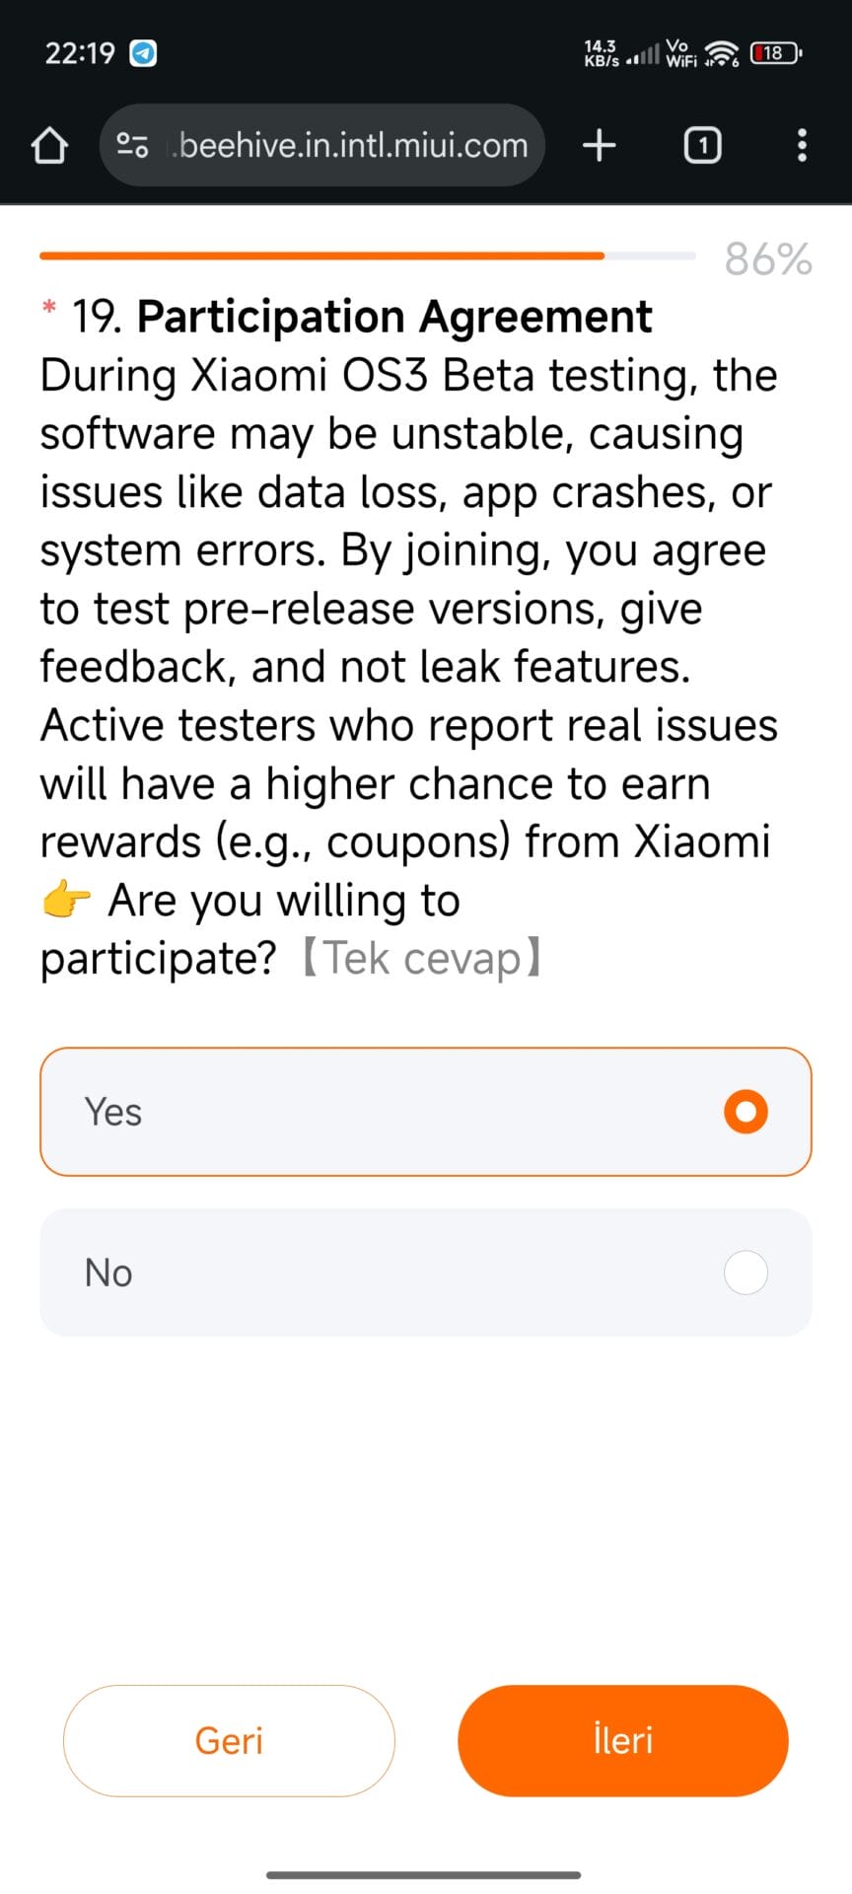Select the Yes radio button
Image resolution: width=852 pixels, height=1894 pixels.
[x=745, y=1112]
